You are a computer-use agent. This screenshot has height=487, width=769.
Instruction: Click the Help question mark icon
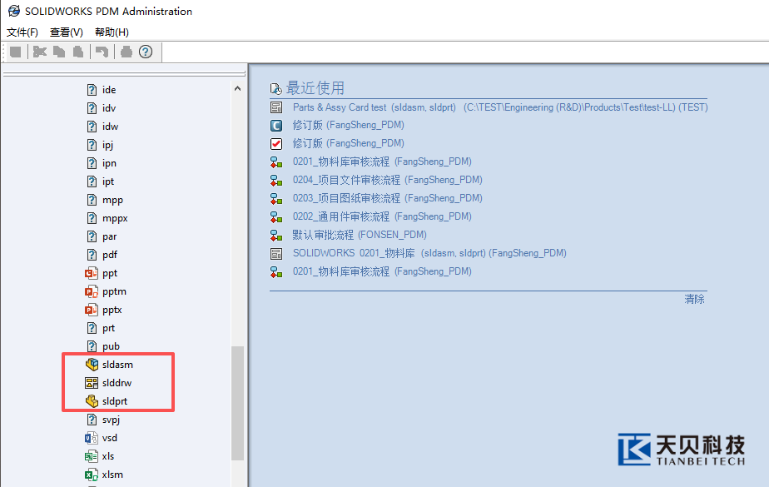pos(146,52)
